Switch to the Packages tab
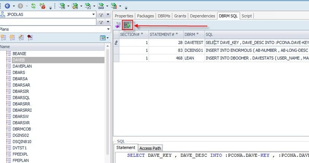 145,16
